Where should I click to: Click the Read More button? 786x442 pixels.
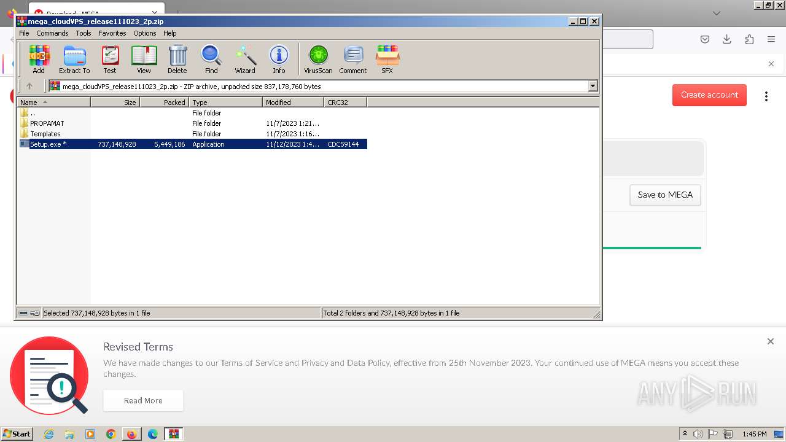point(143,401)
